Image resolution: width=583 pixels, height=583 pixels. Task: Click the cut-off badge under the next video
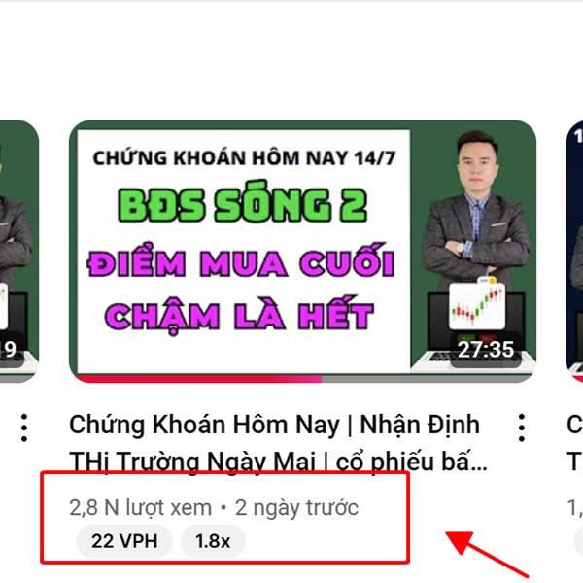pos(578,541)
